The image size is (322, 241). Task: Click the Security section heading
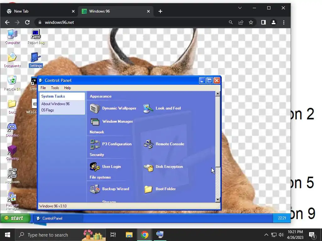click(x=97, y=155)
